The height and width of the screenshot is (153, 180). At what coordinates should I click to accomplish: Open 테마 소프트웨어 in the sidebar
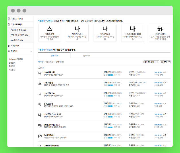17,24
